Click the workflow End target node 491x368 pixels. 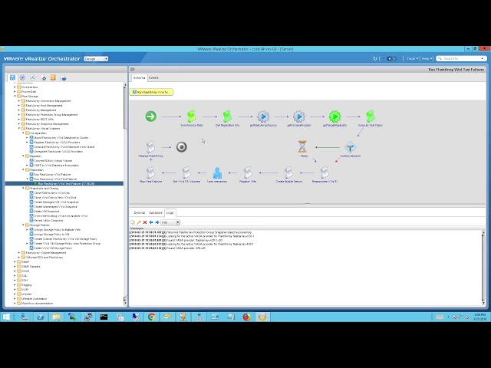pos(181,146)
